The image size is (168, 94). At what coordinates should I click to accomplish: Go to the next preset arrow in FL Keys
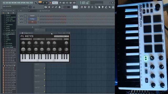click(65, 33)
